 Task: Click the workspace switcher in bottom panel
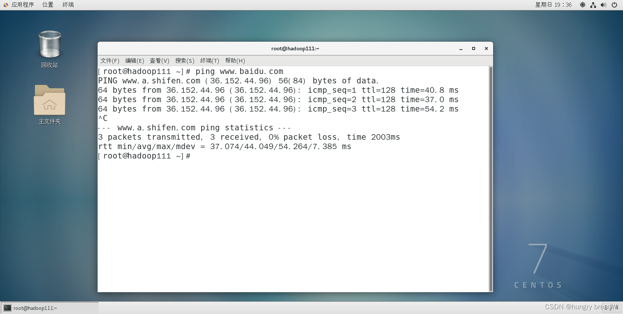click(611, 308)
